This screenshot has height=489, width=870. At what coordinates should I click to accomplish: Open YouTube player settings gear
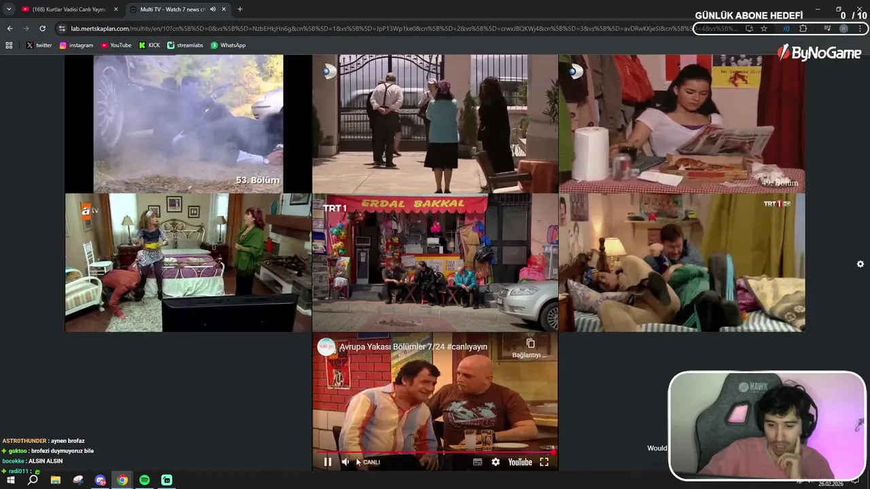tap(495, 462)
